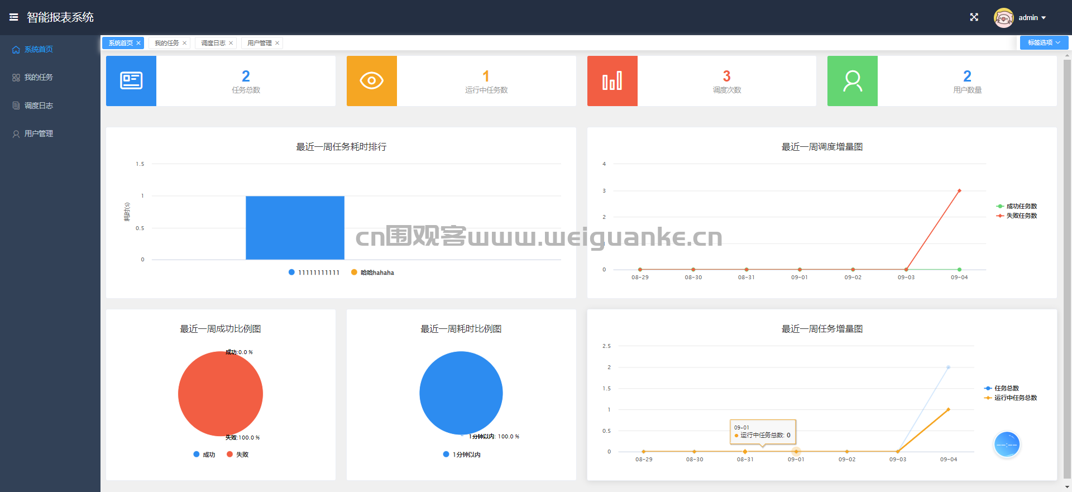Open 我的任务 in the sidebar

pos(39,78)
